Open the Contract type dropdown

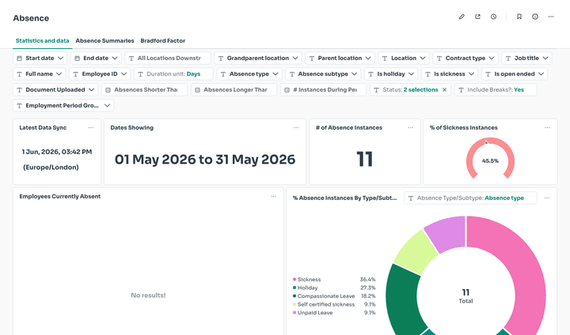[465, 58]
